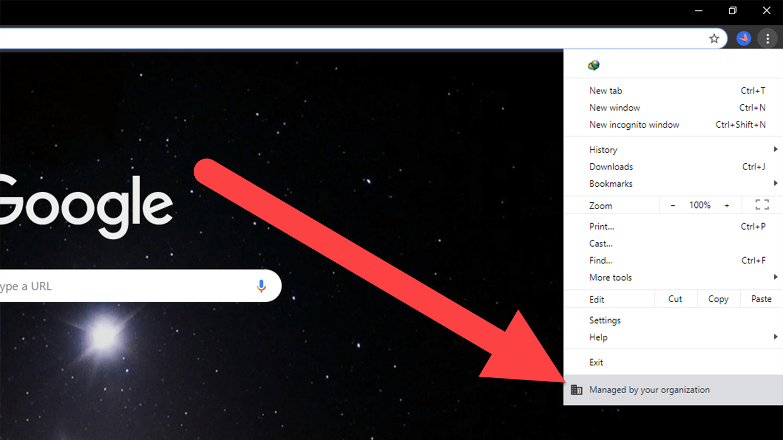The width and height of the screenshot is (783, 440).
Task: Open the blue profile avatar icon
Action: click(744, 38)
